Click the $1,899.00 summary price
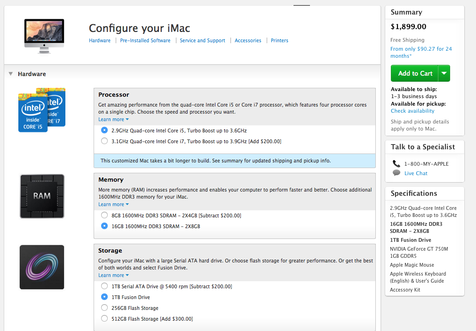Viewport: 476px width, 331px height. click(x=408, y=27)
